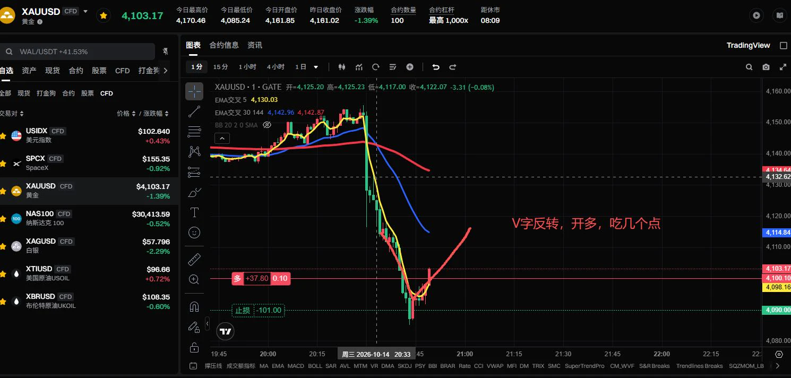Image resolution: width=791 pixels, height=378 pixels.
Task: Unpin the watchlist panel
Action: pos(166,51)
